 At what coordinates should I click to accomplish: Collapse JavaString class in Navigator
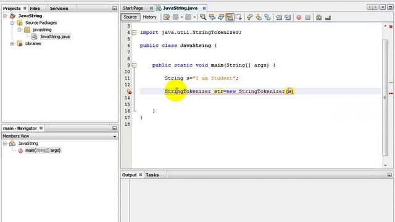coord(5,144)
